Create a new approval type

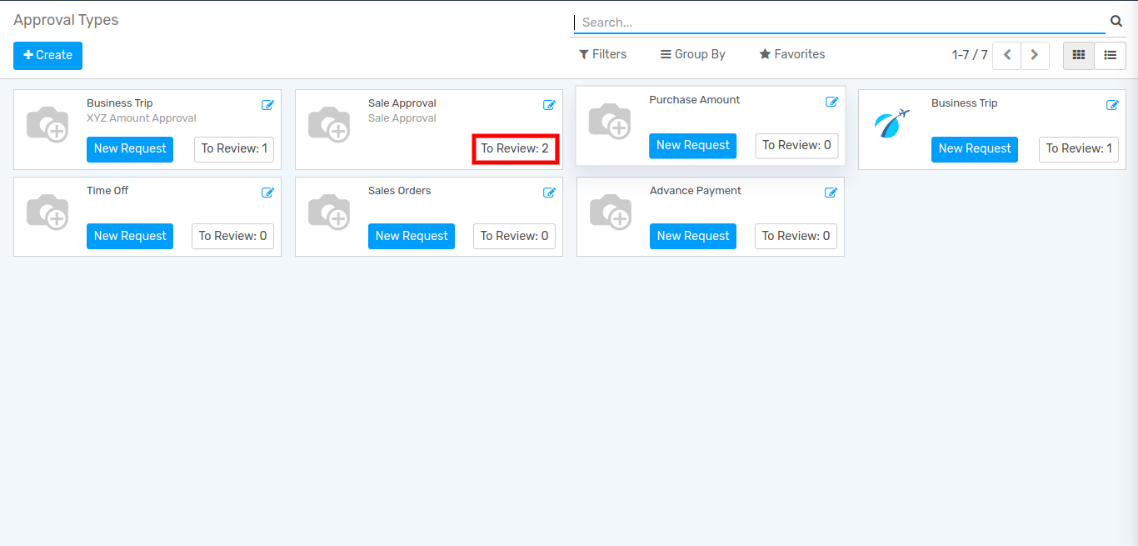click(47, 55)
